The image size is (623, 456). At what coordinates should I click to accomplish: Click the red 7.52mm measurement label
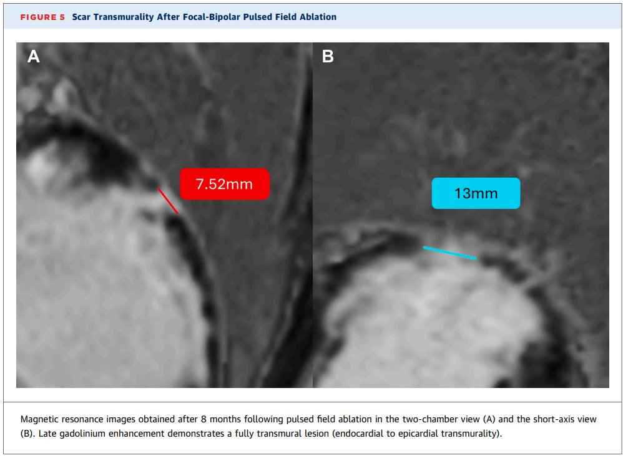point(225,184)
